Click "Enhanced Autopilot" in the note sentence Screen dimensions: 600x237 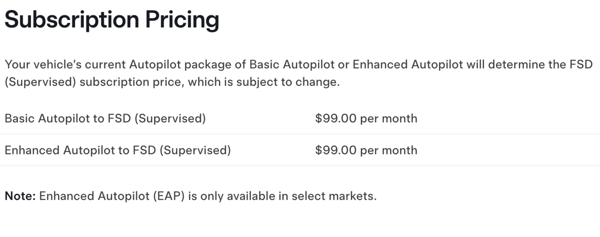(94, 196)
